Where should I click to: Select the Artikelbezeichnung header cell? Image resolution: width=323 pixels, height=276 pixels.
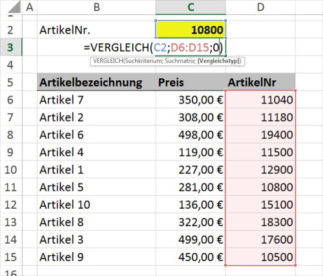(x=96, y=82)
